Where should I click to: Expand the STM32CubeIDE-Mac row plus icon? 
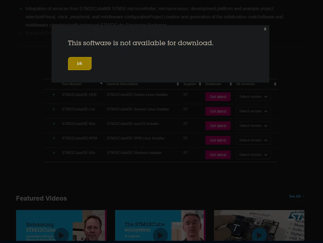click(x=54, y=124)
